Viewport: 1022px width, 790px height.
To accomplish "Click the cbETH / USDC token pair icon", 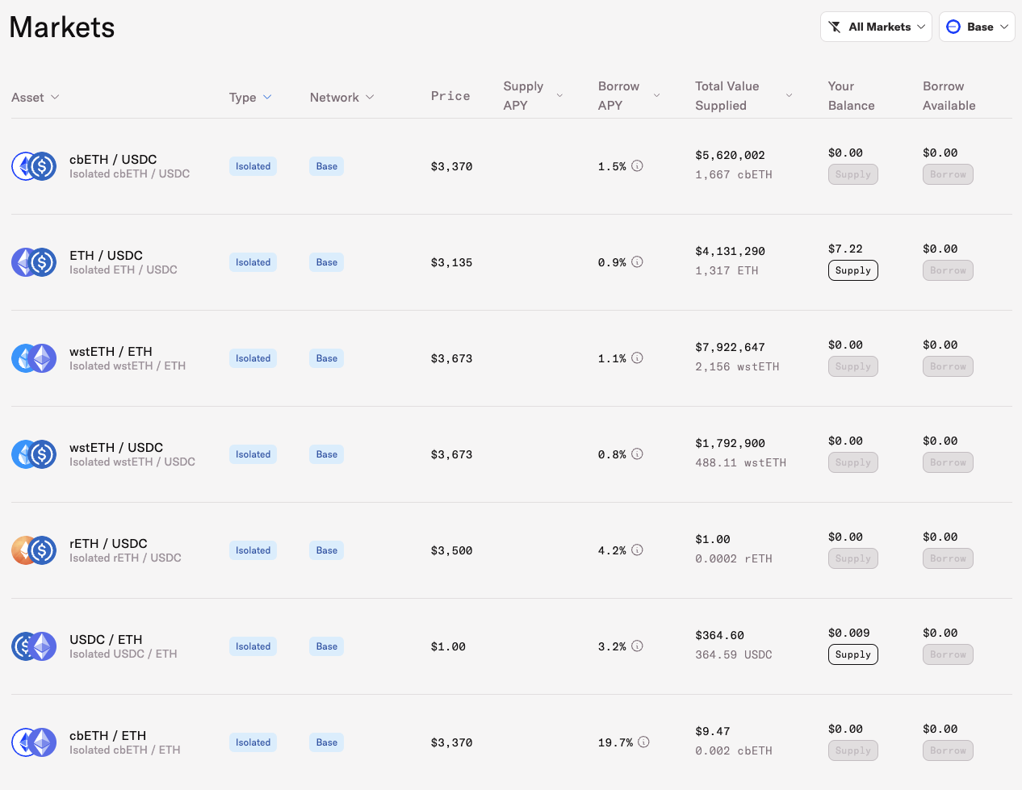I will tap(34, 166).
